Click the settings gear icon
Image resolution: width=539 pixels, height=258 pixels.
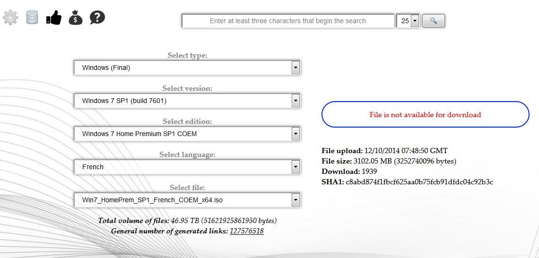coord(10,18)
